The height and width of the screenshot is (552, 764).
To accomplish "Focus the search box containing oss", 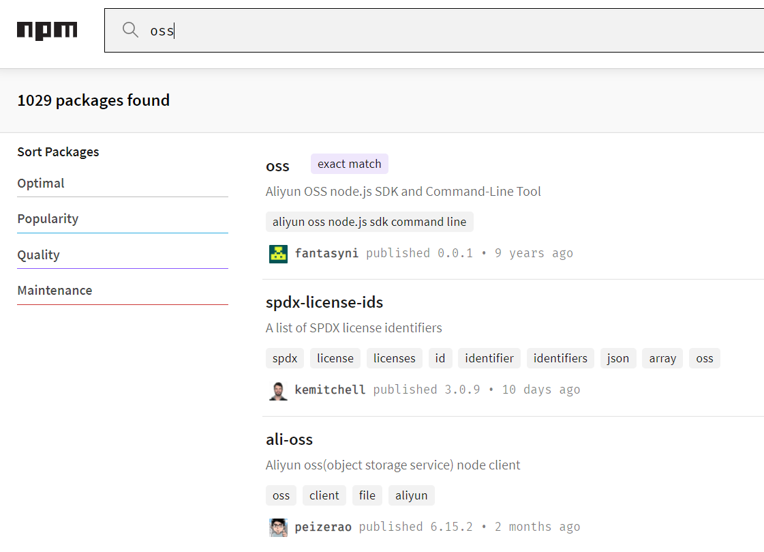I will pyautogui.click(x=434, y=30).
